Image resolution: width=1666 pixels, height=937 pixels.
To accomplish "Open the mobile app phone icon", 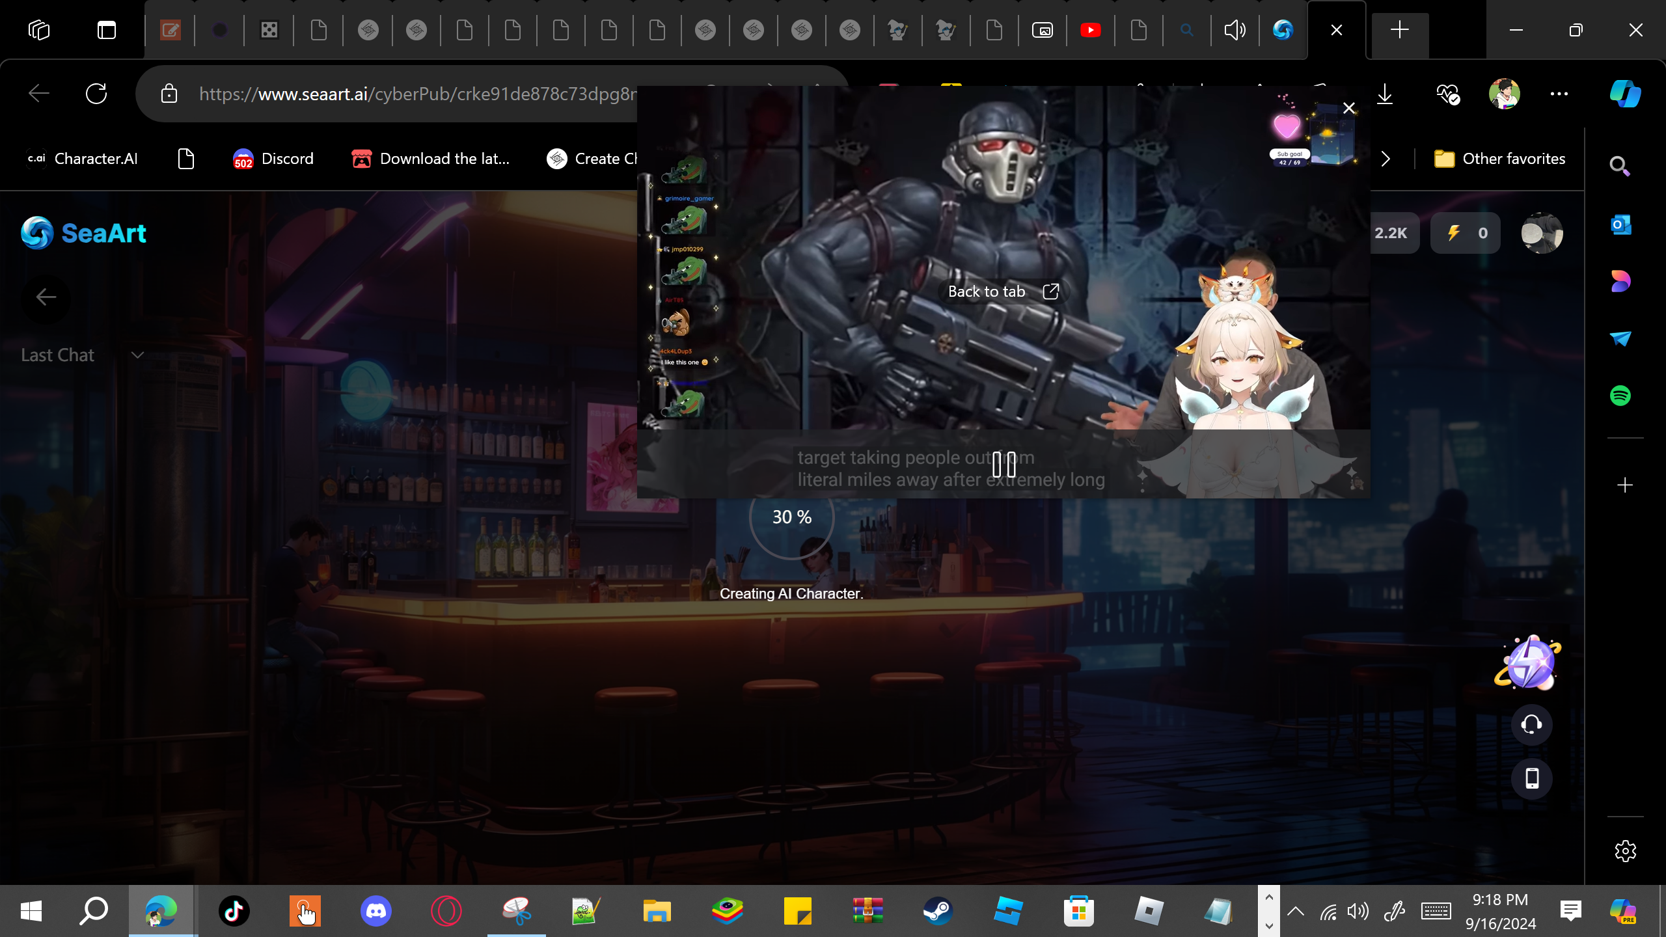I will tap(1531, 778).
